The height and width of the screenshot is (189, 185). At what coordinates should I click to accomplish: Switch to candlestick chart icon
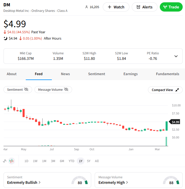coord(12,161)
